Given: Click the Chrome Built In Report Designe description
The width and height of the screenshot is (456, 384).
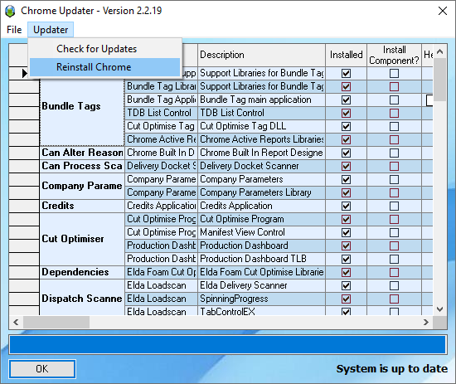Looking at the screenshot, I should tap(261, 153).
